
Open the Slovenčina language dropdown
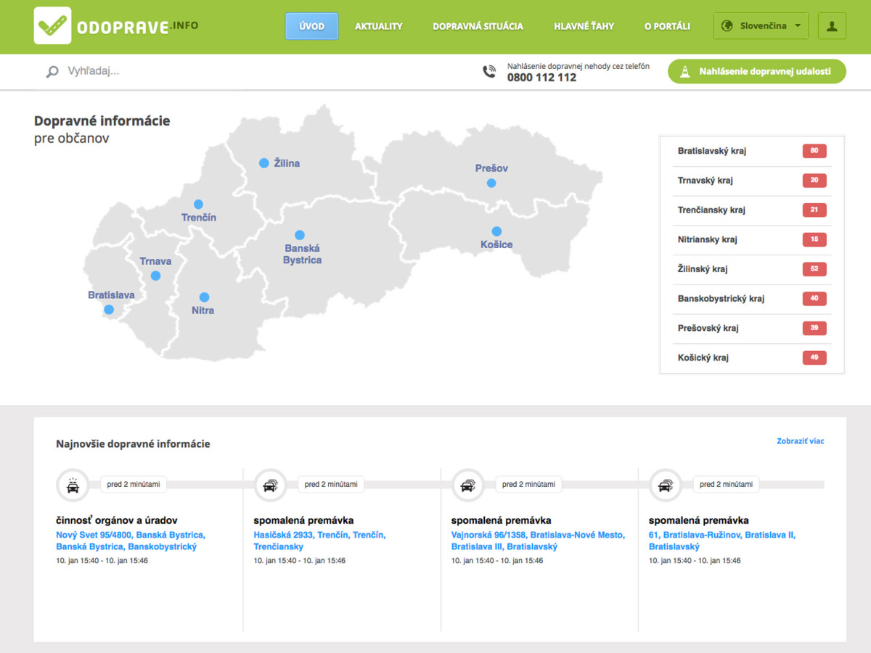[x=761, y=26]
